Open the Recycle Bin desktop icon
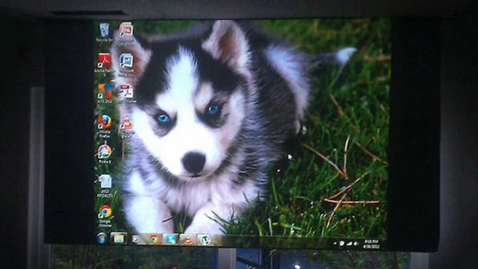Screen dimensions: 478x269 click(104, 31)
